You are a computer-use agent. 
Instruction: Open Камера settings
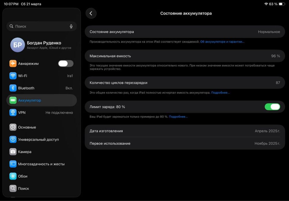tap(42, 152)
